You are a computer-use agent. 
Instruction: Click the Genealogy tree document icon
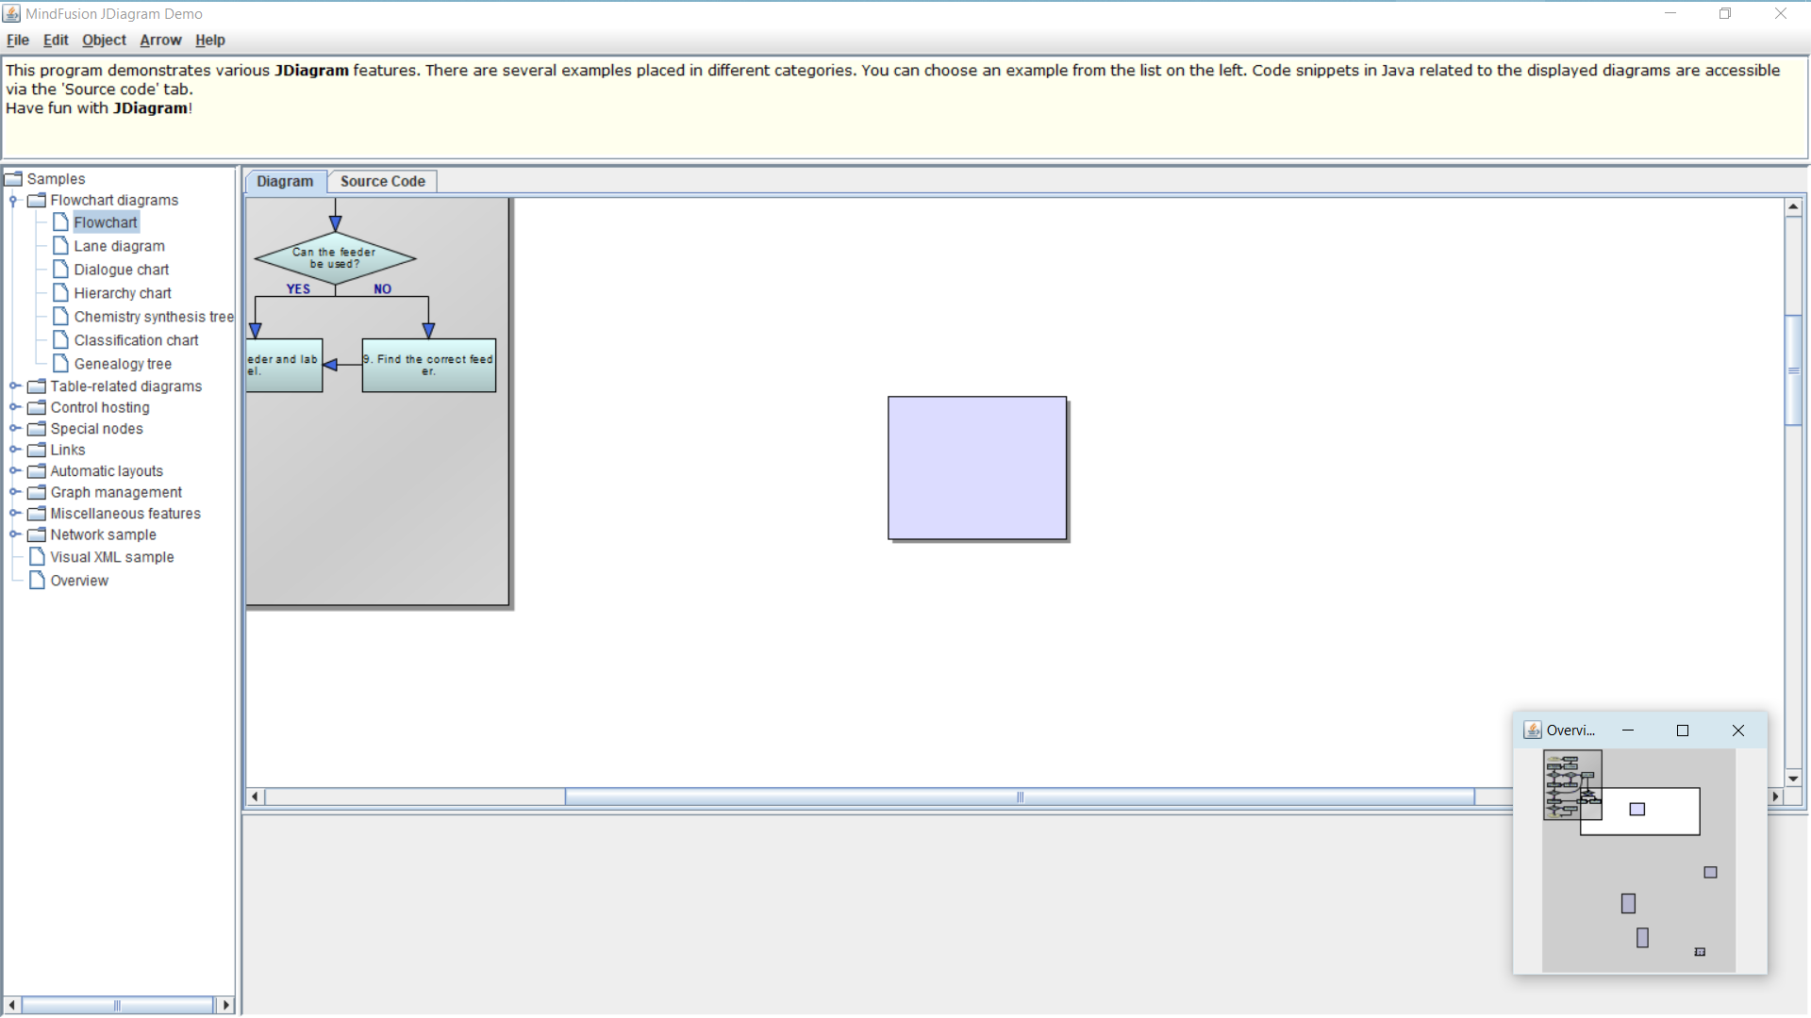(x=60, y=364)
